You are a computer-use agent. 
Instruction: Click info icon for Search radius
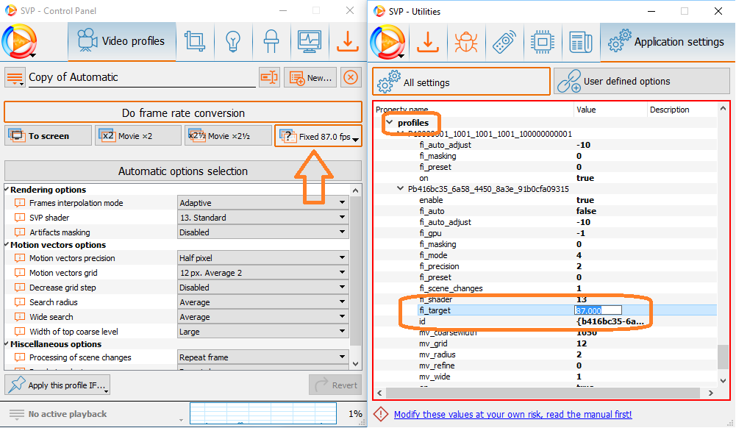(20, 302)
